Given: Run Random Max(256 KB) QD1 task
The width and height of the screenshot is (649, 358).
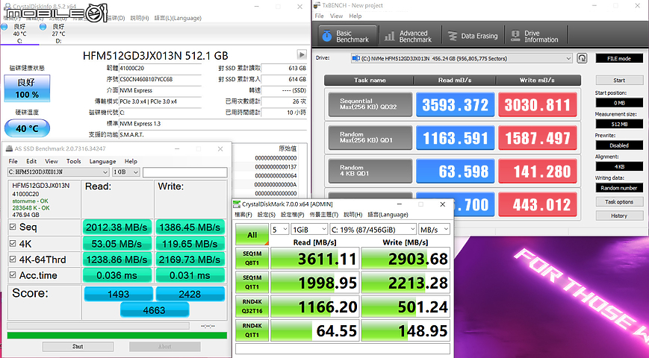Looking at the screenshot, I should [x=370, y=138].
